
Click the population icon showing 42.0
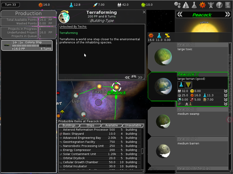(119, 5)
